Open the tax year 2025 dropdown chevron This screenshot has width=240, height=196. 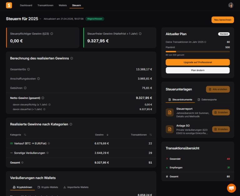tap(40, 19)
